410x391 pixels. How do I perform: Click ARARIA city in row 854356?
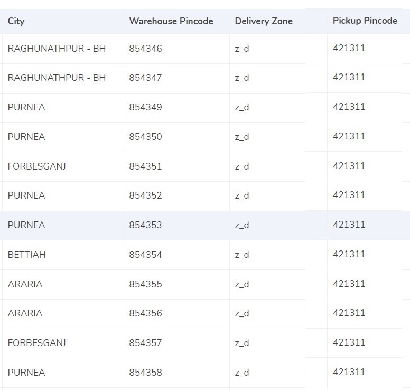[x=25, y=313]
